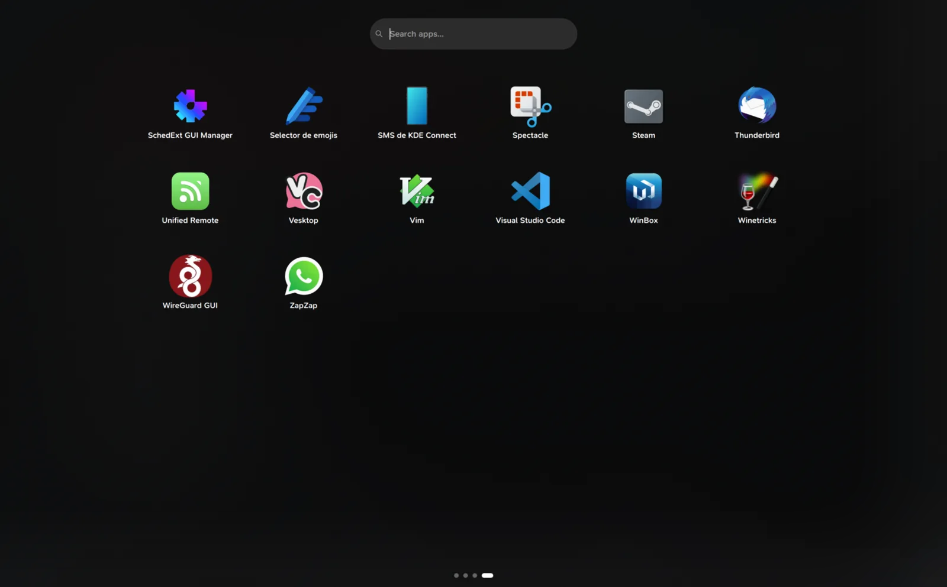Open the Vim editor icon

417,191
